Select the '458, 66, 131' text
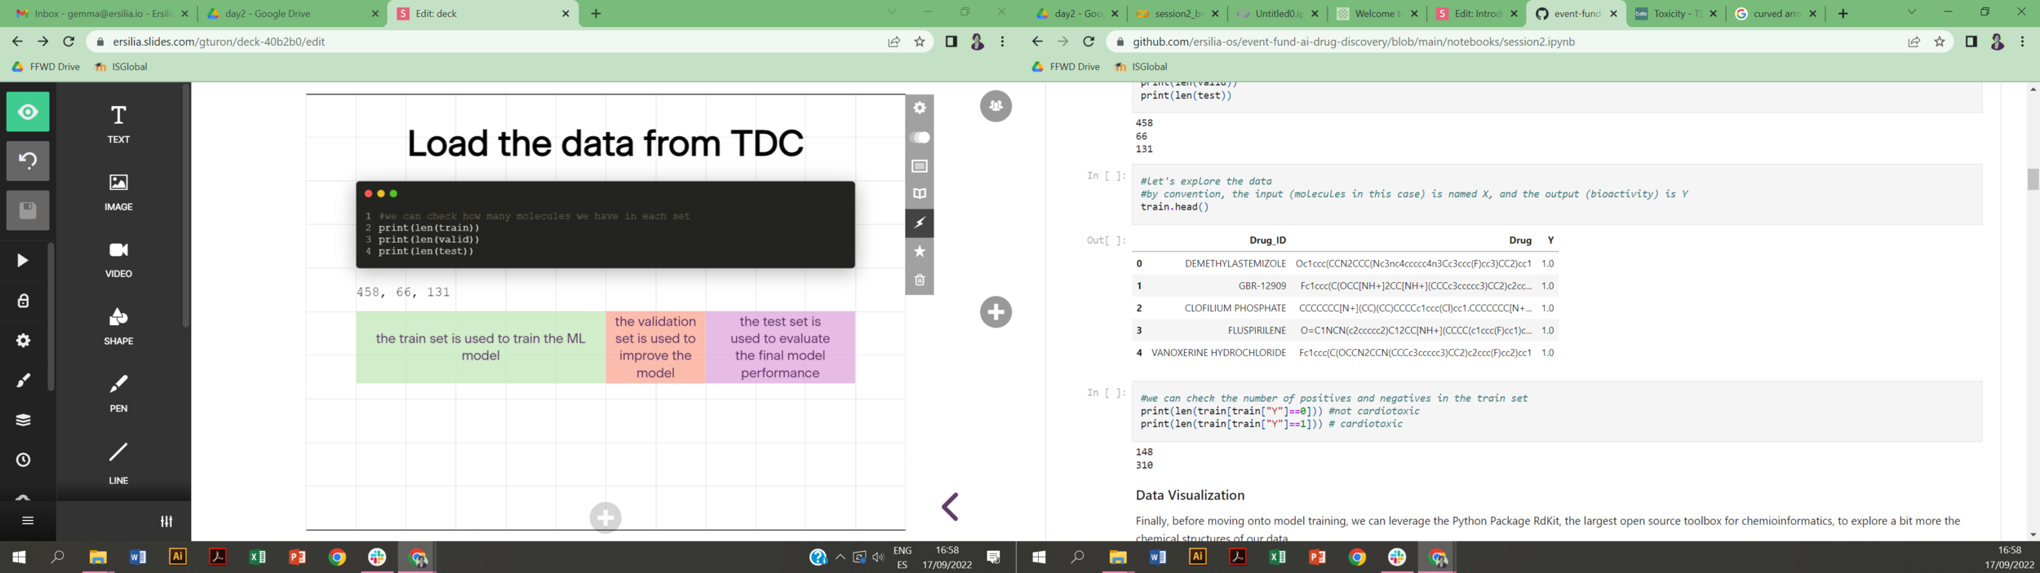 [403, 292]
